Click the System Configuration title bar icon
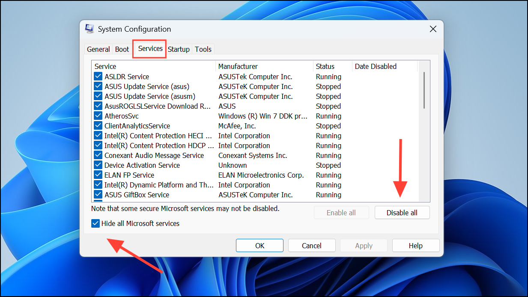 pyautogui.click(x=89, y=28)
